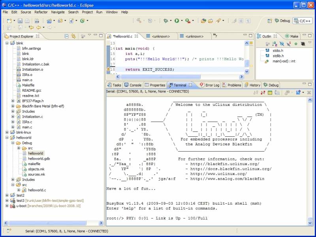Screen dimensions: 316x237
Task: Open the Navigate menu
Action: point(58,12)
